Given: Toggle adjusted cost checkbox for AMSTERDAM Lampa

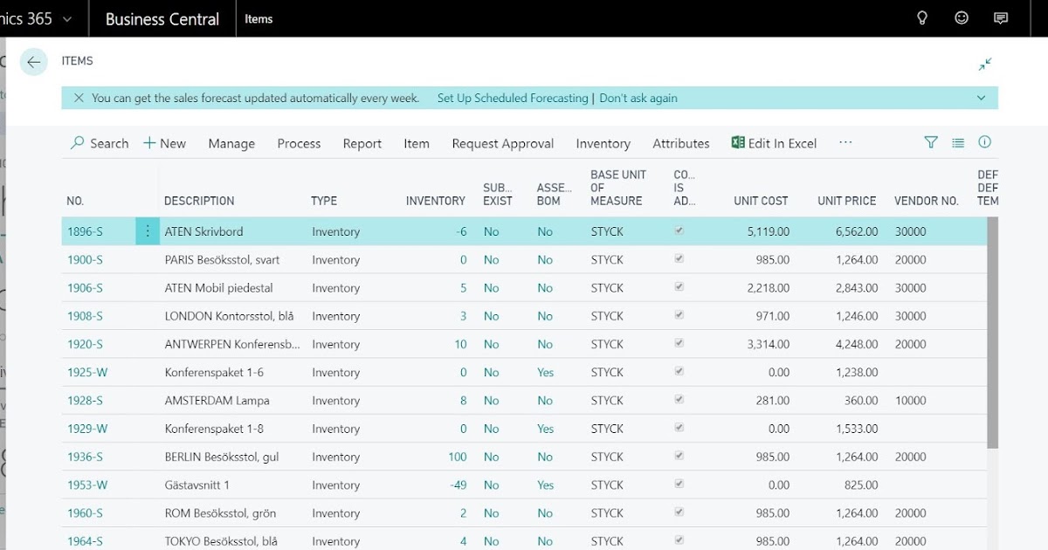Looking at the screenshot, I should pyautogui.click(x=679, y=400).
